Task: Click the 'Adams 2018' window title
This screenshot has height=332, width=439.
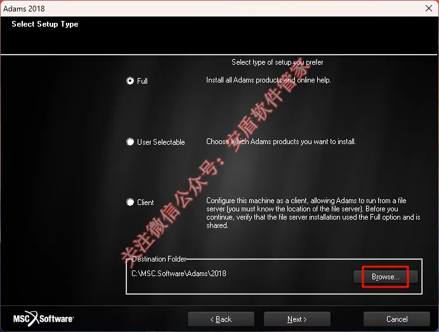Action: point(24,9)
